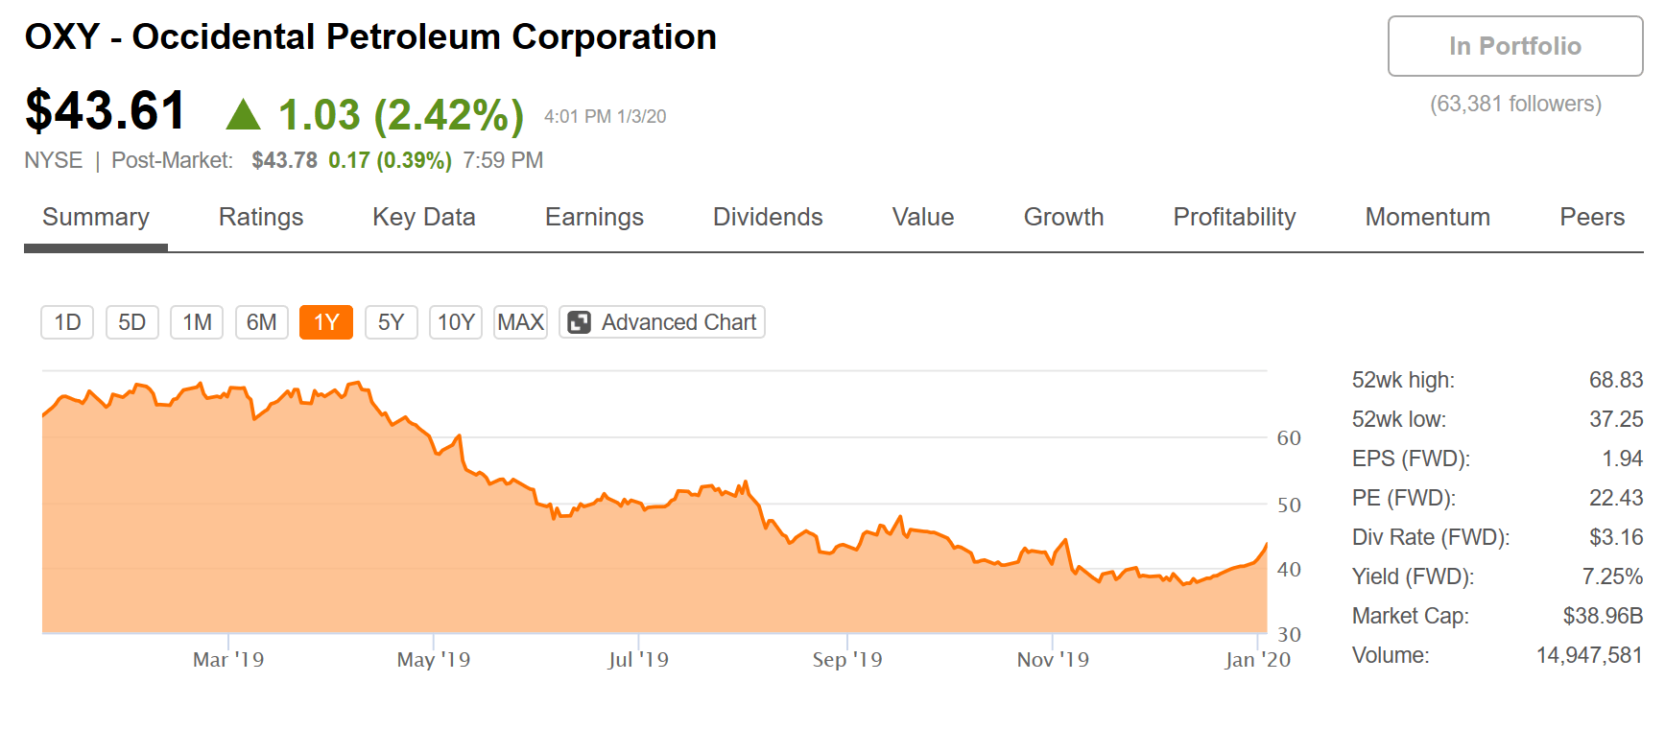This screenshot has width=1665, height=729.
Task: Click the Jul '19 chart axis marker
Action: click(638, 659)
